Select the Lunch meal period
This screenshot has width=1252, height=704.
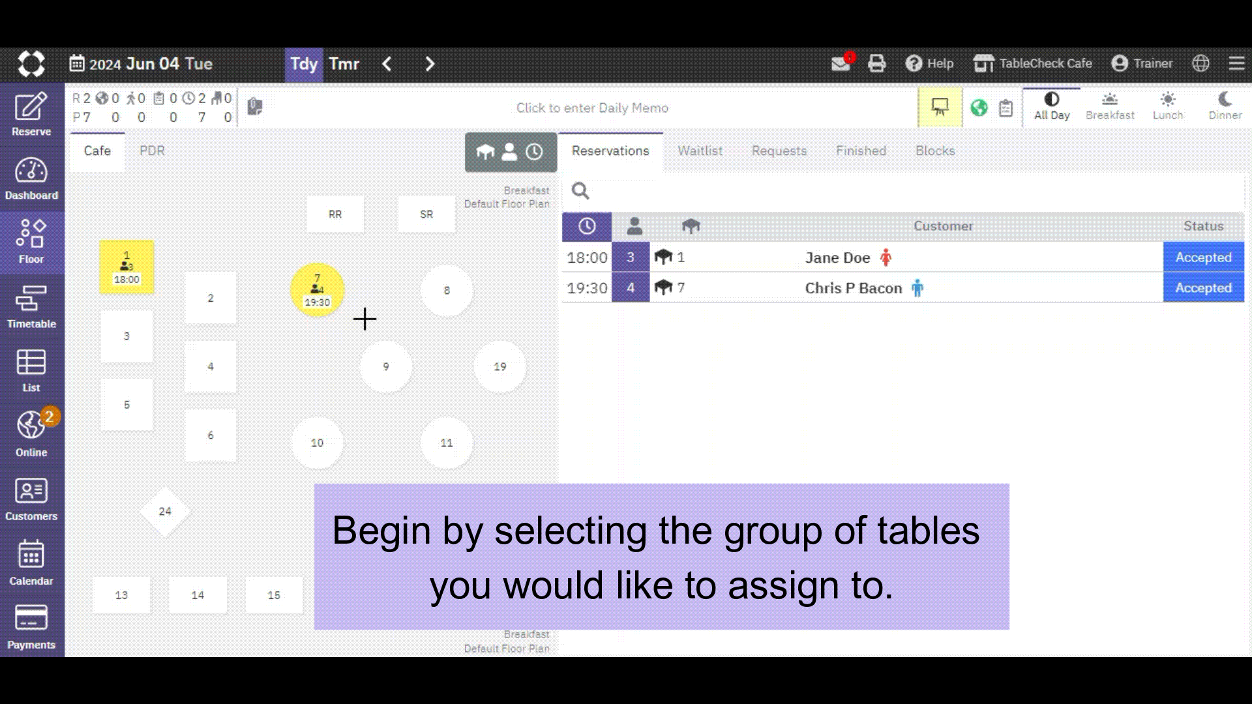point(1167,107)
